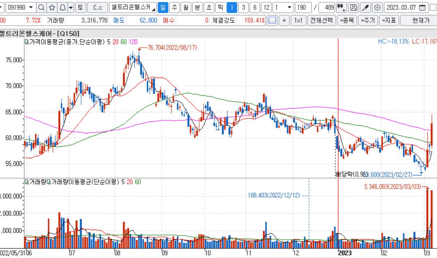Open the interval combo box showing 1
Image resolution: width=437 pixels, height=258 pixels.
(283, 8)
